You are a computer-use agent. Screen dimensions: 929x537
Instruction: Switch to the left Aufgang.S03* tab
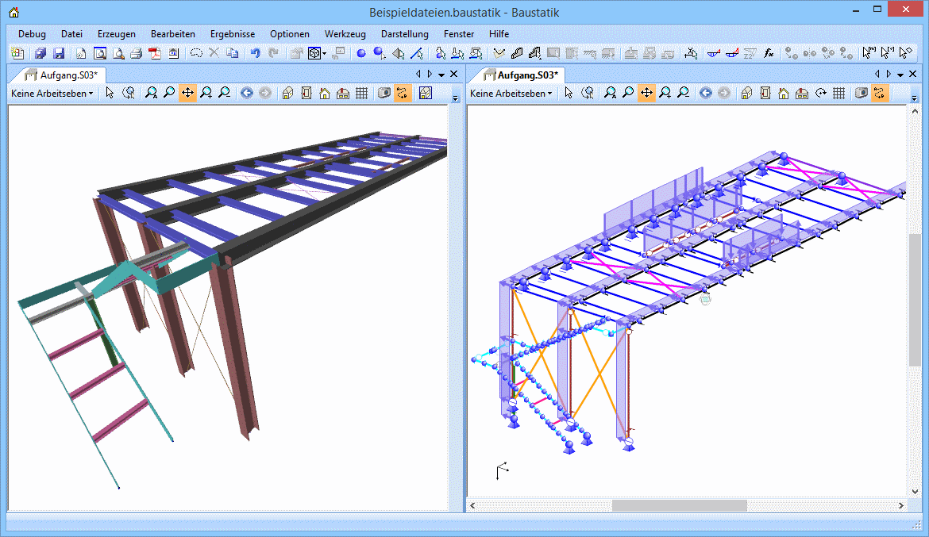point(61,75)
